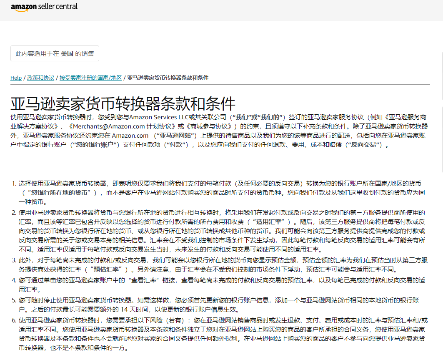This screenshot has width=443, height=355.
Task: Select the page heading 亚马逊卖家货币转换器条款和条件
Action: coord(123,103)
